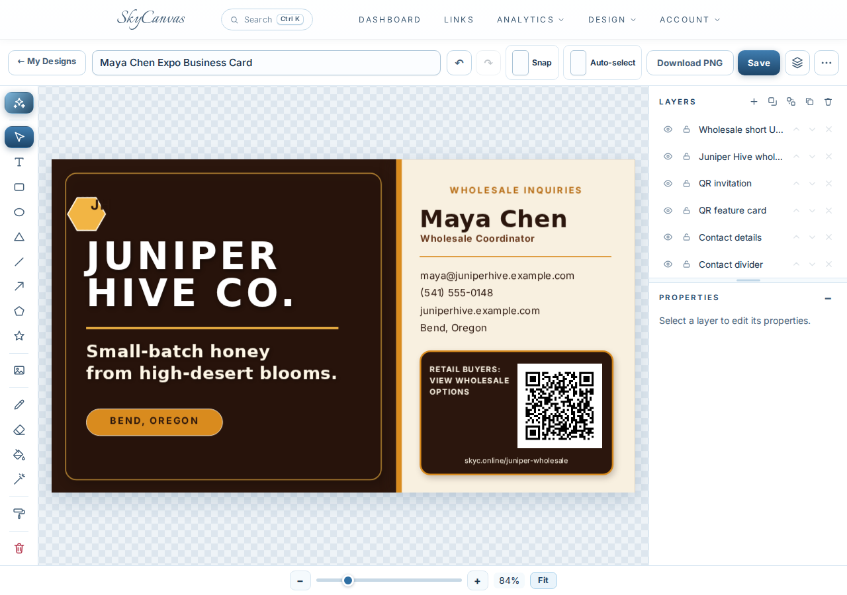Select the Rectangle shape tool

pos(19,187)
